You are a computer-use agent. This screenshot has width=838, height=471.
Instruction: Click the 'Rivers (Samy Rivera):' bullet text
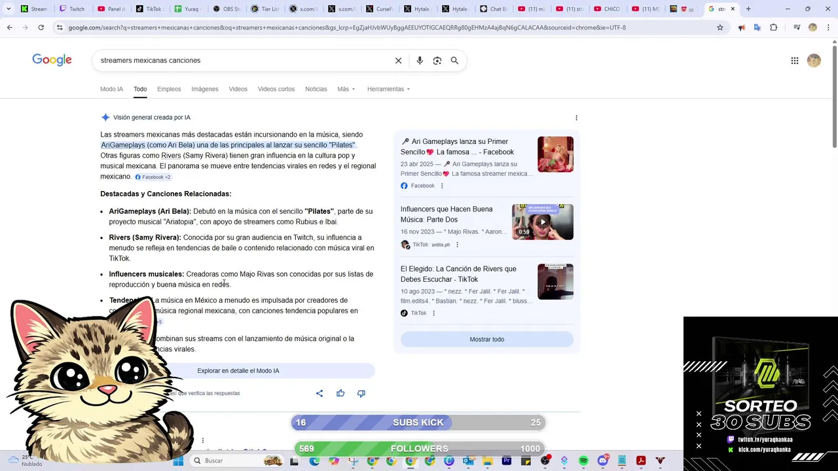coord(145,237)
